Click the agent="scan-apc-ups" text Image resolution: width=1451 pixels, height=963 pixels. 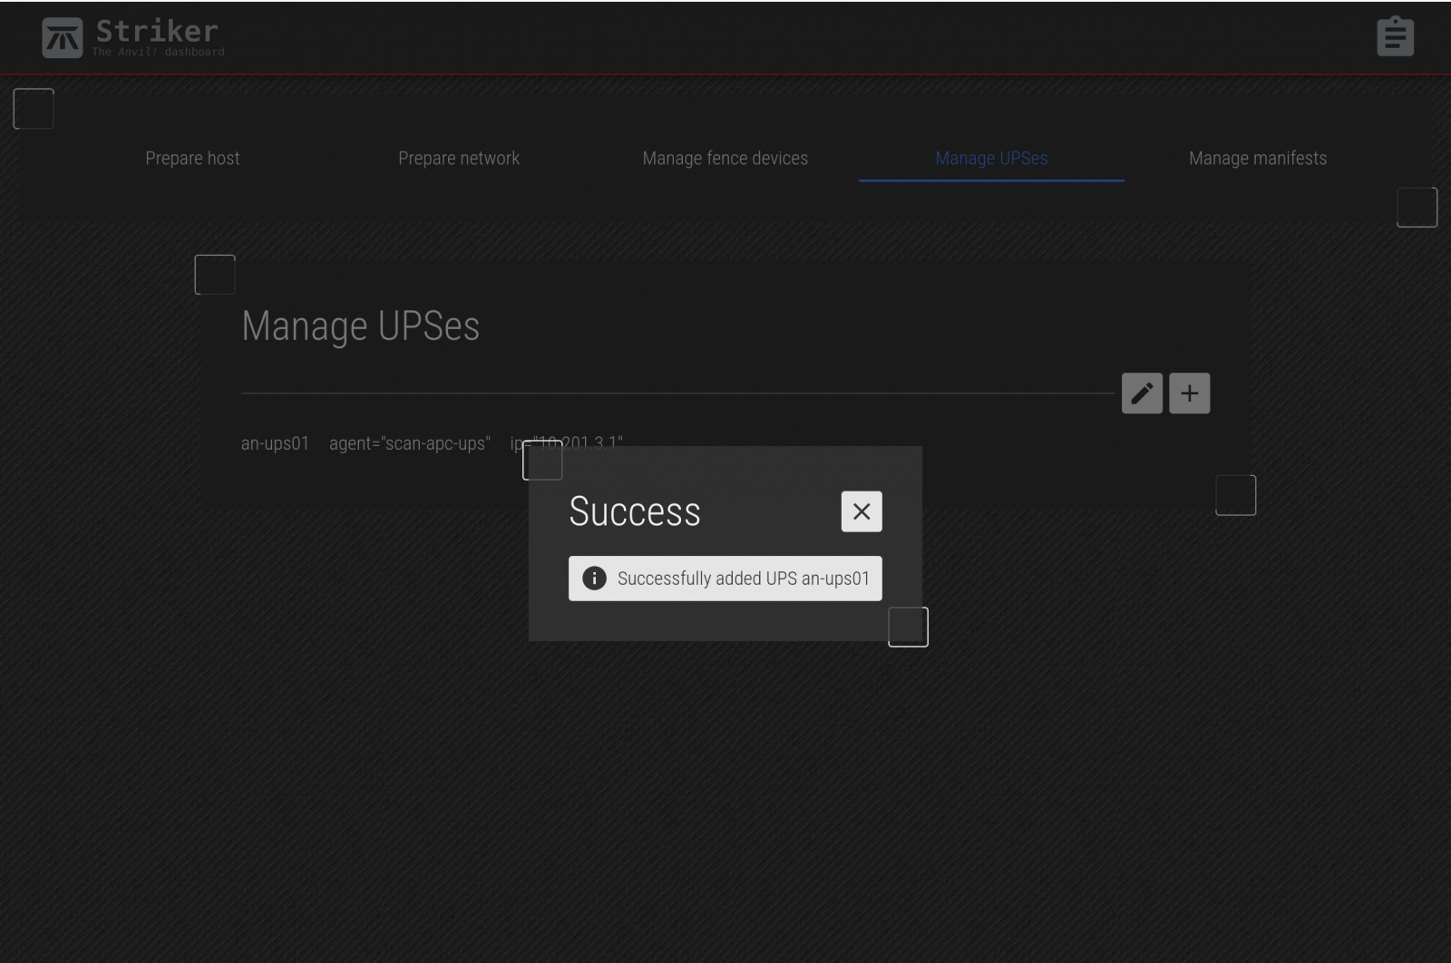tap(409, 443)
